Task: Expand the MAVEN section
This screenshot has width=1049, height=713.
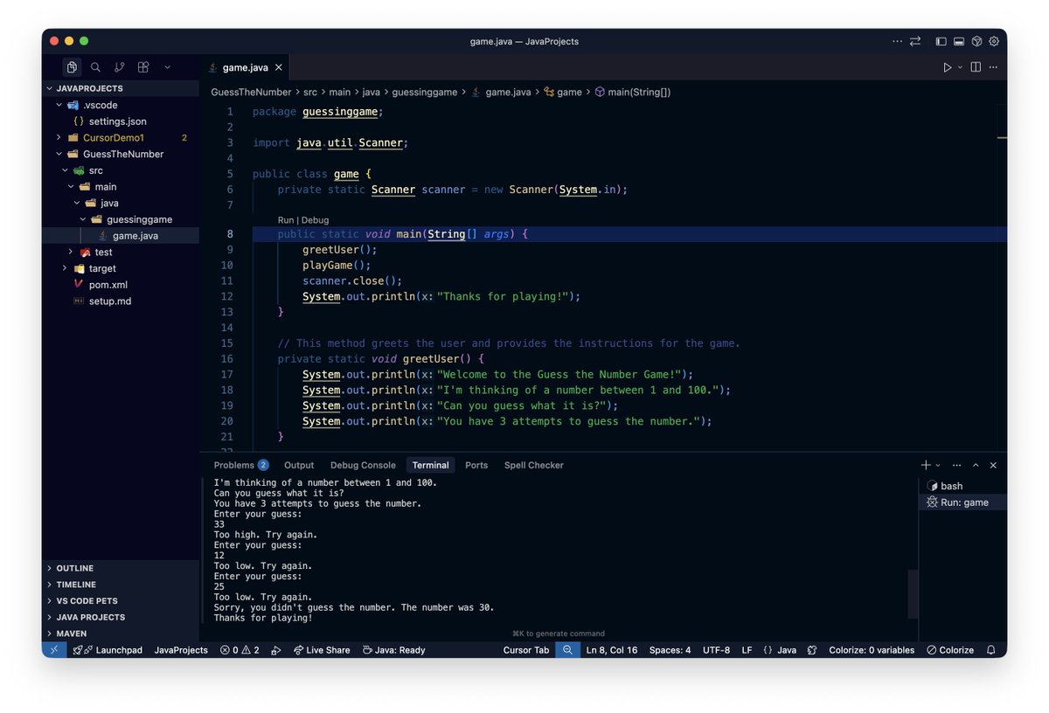Action: (x=121, y=633)
